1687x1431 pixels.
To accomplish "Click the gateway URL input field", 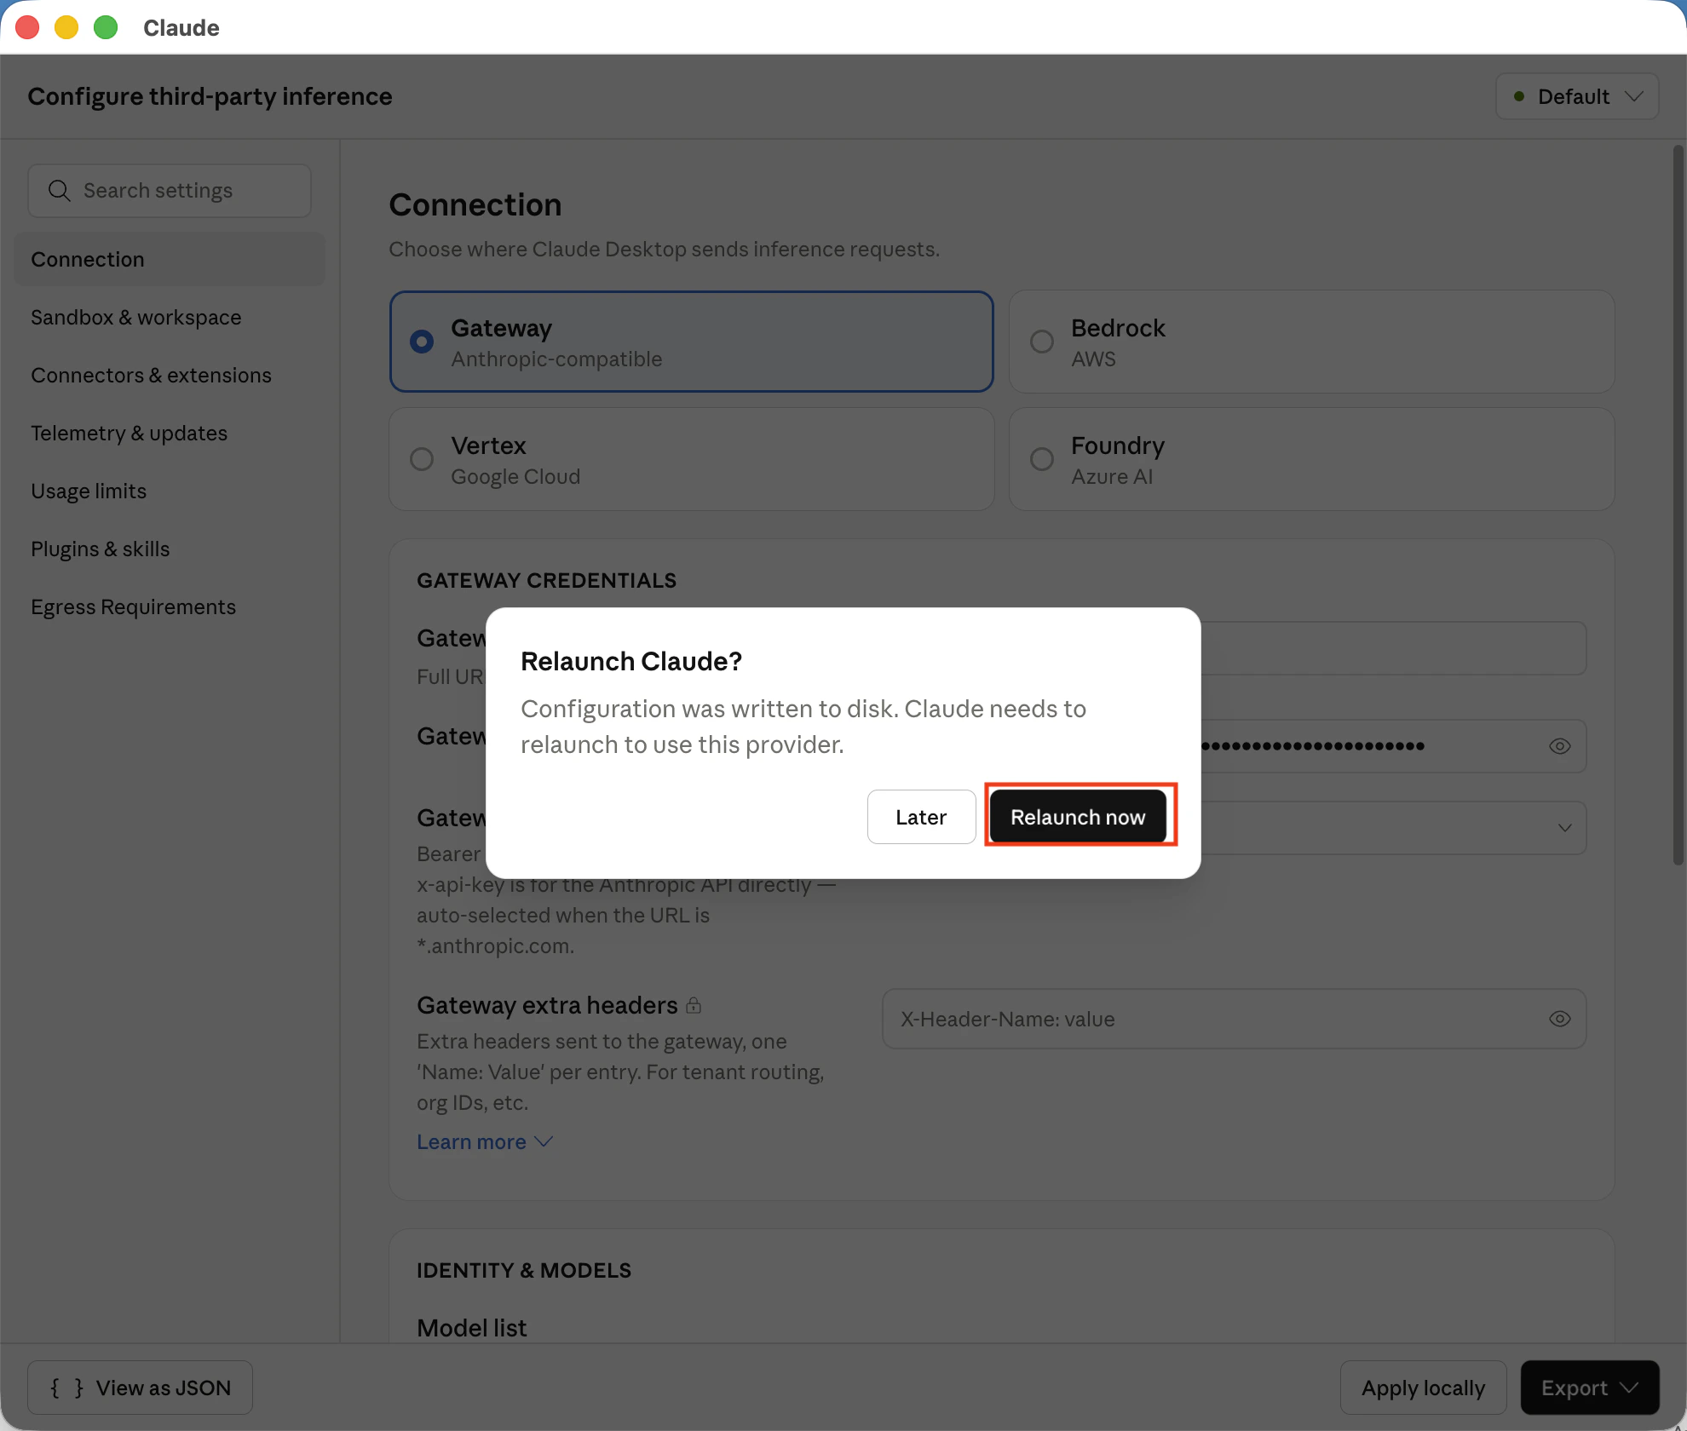I will (1393, 648).
